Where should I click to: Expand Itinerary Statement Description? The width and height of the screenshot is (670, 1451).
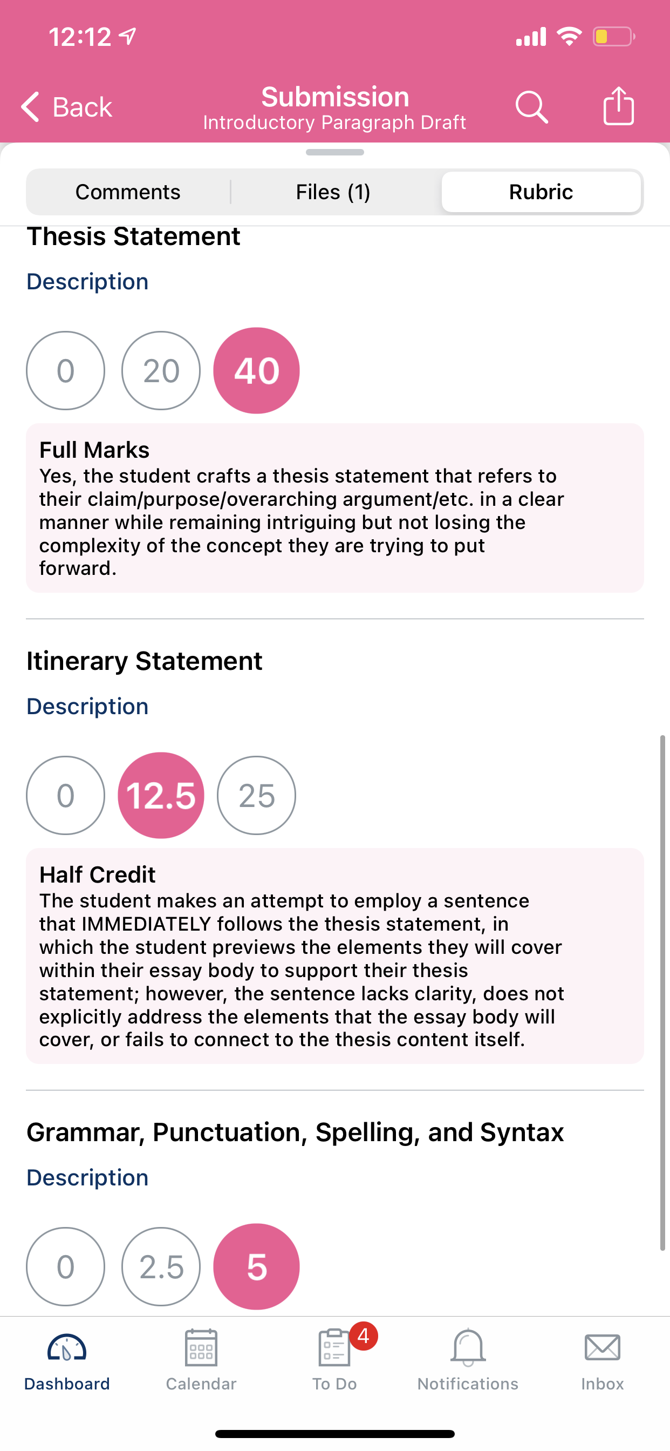point(87,707)
